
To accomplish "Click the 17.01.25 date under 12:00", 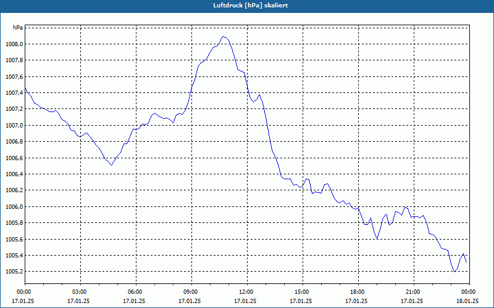I will coord(245,301).
